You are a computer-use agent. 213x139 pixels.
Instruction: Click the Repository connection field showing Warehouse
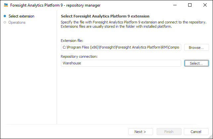pyautogui.click(x=121, y=63)
